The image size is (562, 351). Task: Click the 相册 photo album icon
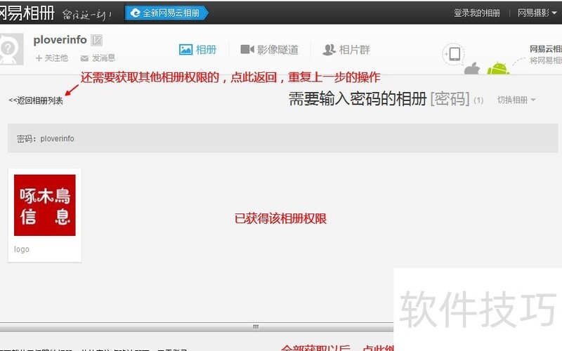pyautogui.click(x=185, y=50)
